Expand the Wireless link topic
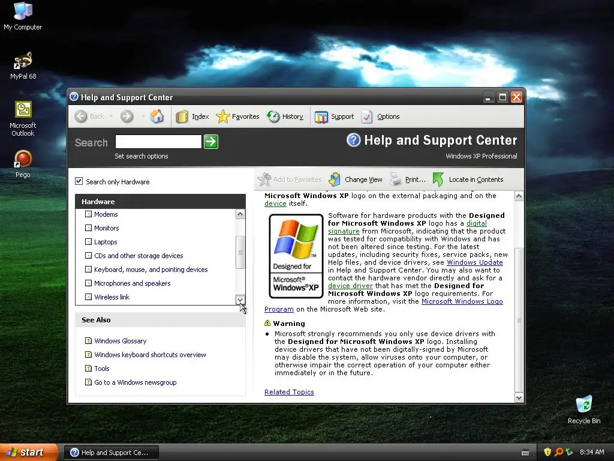Viewport: 614px width, 461px height. pos(89,297)
